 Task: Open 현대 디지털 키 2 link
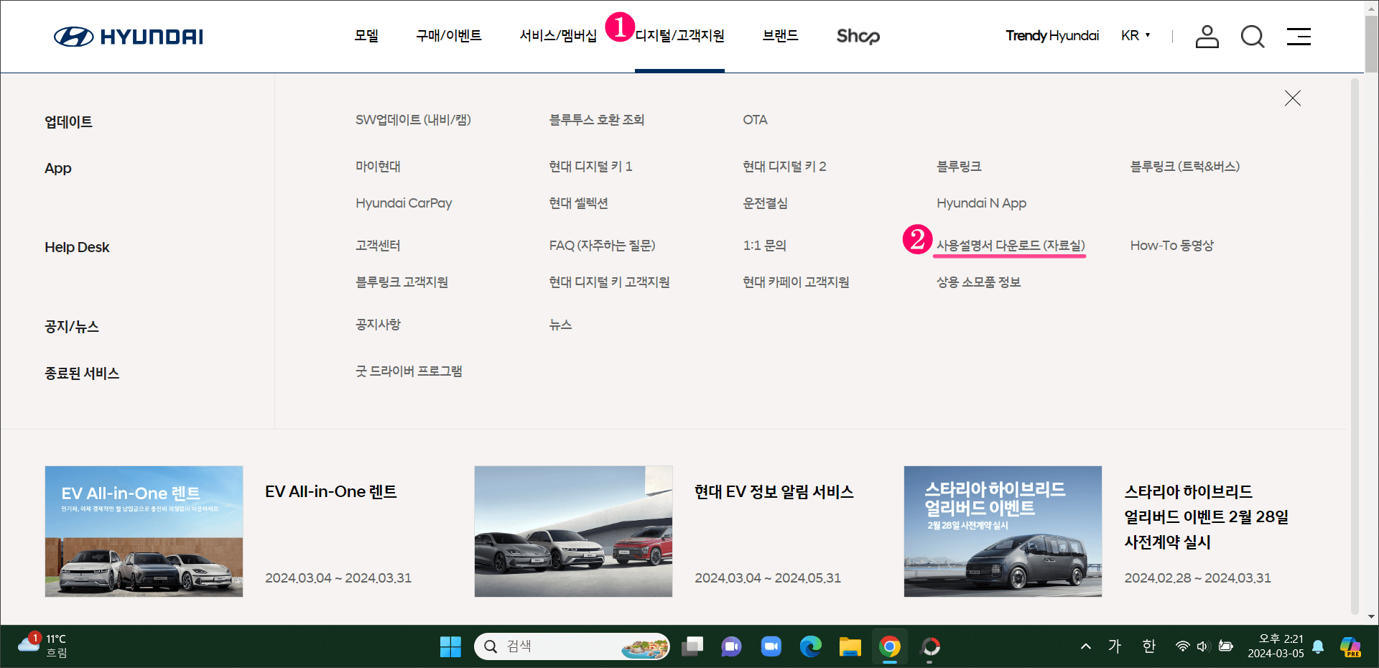pyautogui.click(x=784, y=167)
